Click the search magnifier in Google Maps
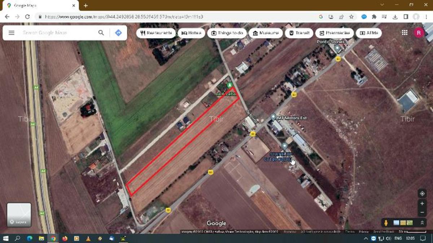This screenshot has height=243, width=433. (x=101, y=32)
